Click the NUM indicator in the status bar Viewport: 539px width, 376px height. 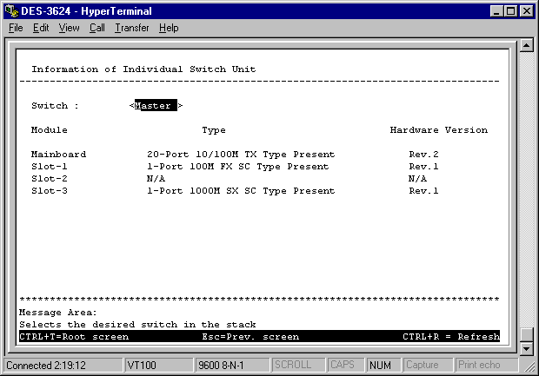pyautogui.click(x=379, y=365)
